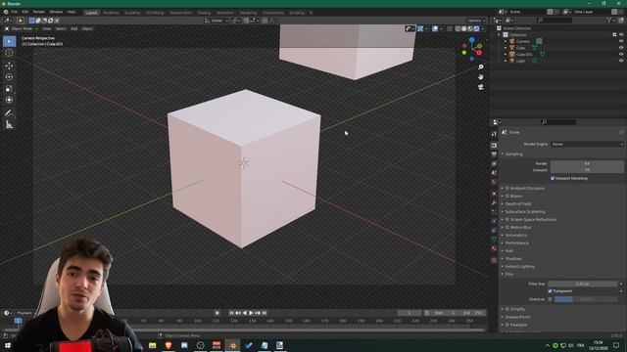Open the View Layer properties tab icon
The height and width of the screenshot is (352, 627).
(x=494, y=163)
